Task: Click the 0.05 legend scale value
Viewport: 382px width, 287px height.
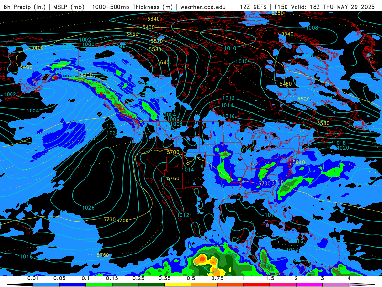Action: point(59,278)
